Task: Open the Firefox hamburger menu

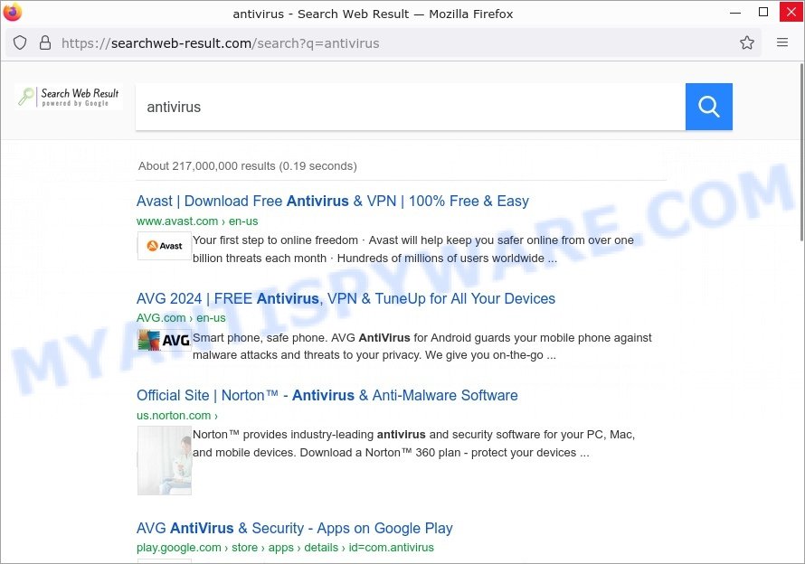Action: pyautogui.click(x=781, y=42)
